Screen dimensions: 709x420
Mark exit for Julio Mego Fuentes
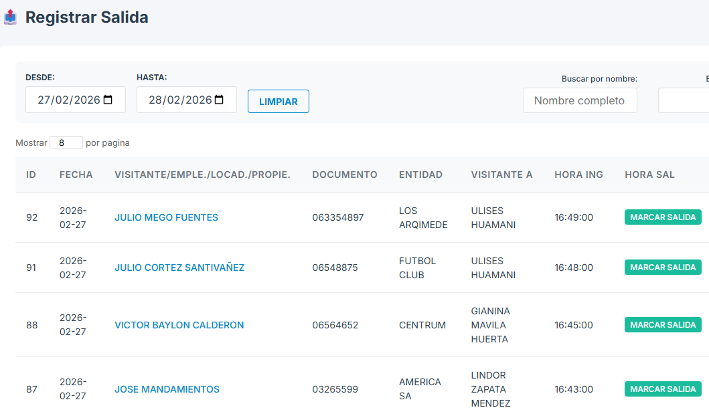click(662, 217)
